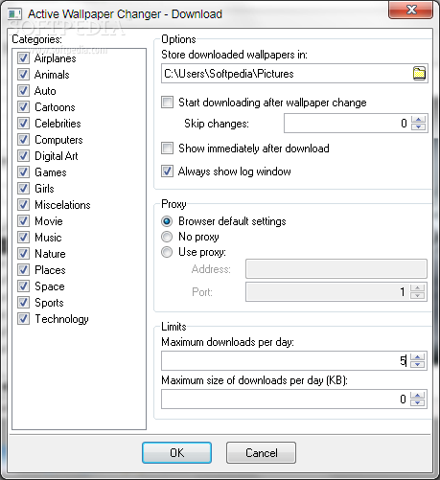Toggle the Music category checkbox
This screenshot has height=480, width=440.
click(23, 238)
